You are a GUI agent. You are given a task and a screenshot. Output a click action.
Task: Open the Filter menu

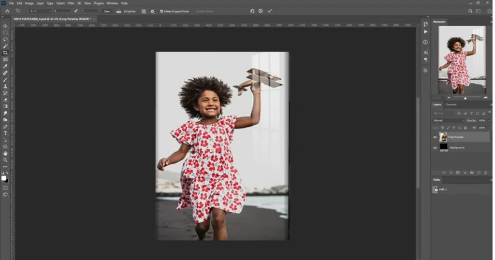coord(71,3)
